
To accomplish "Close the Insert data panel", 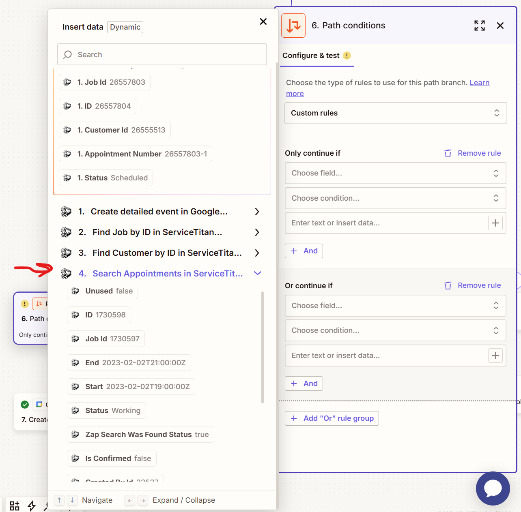I will (263, 21).
